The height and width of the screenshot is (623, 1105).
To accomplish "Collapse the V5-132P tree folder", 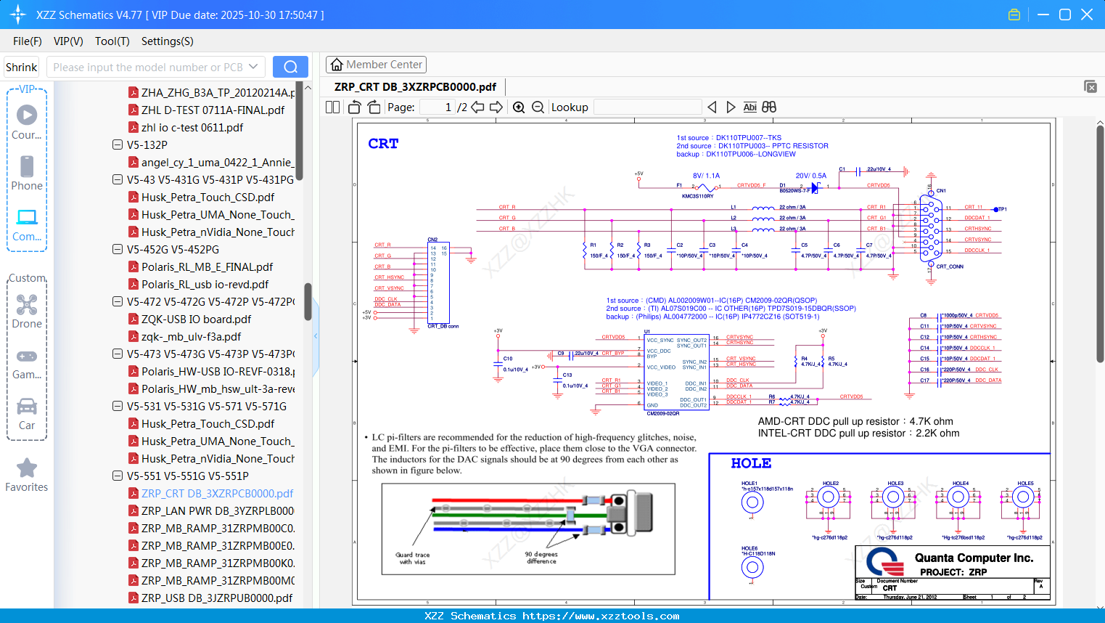I will (118, 144).
